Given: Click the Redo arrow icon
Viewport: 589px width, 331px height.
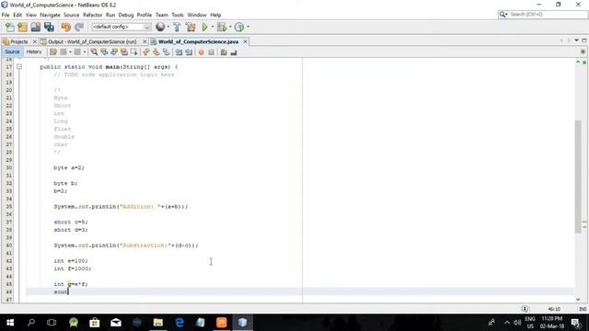Looking at the screenshot, I should coord(79,27).
